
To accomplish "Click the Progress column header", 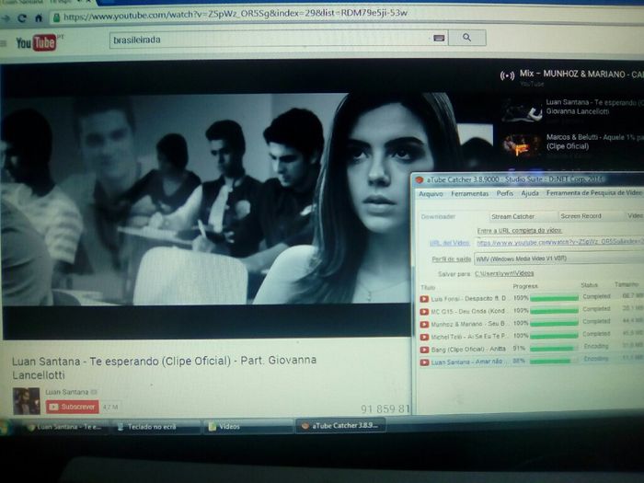I will coord(525,286).
